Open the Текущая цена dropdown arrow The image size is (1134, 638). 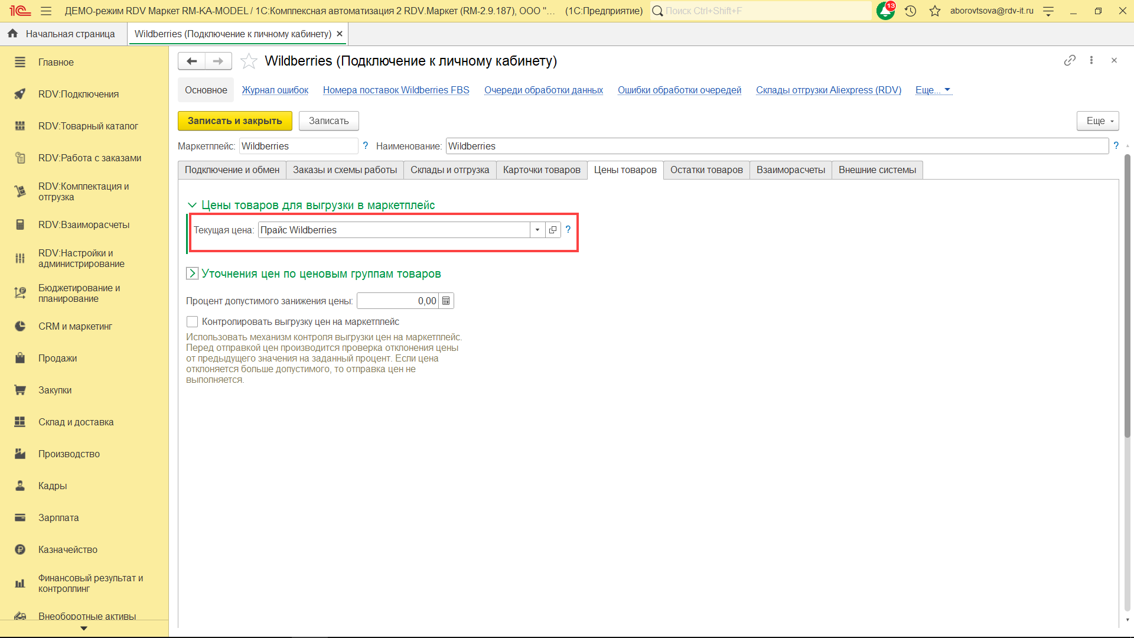(537, 230)
